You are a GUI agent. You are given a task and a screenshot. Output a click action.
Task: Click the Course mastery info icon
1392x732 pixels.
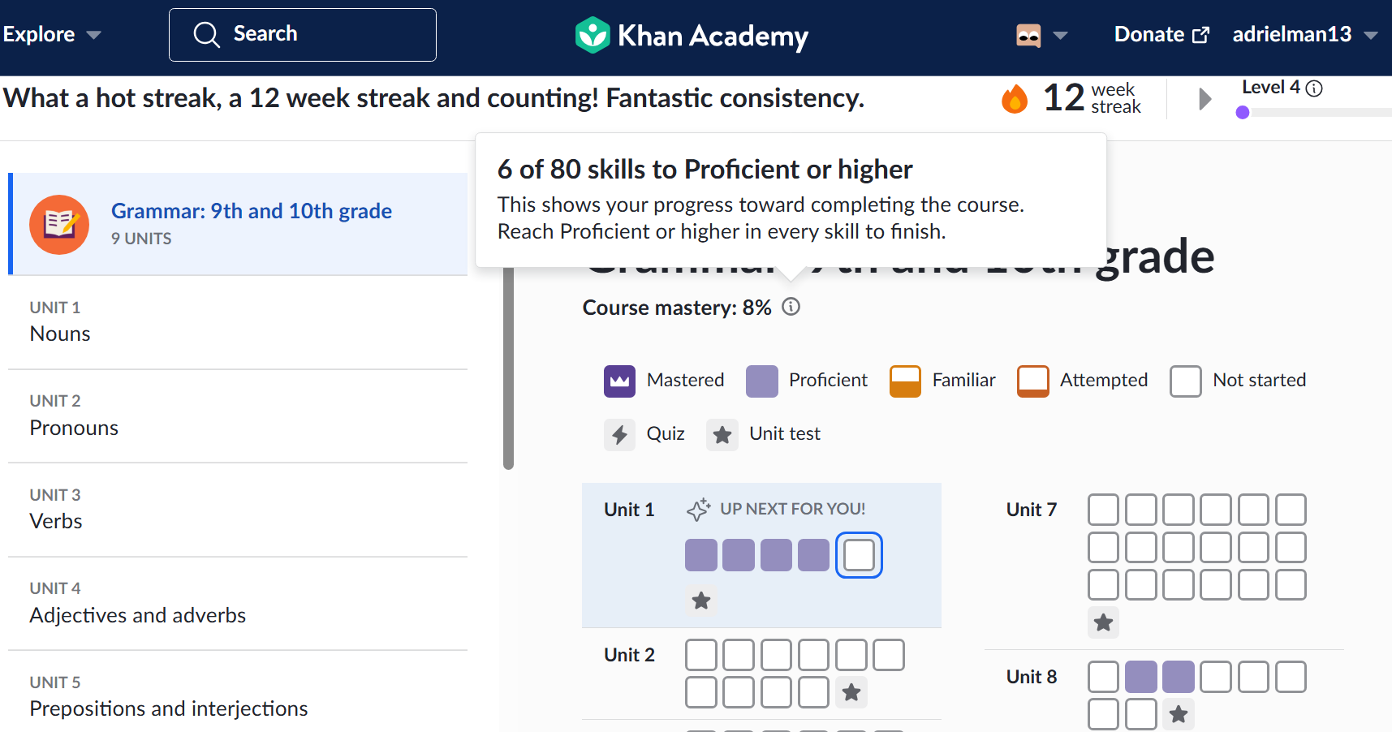click(x=791, y=307)
